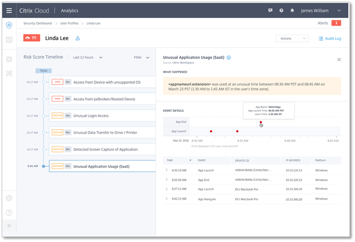Image resolution: width=355 pixels, height=242 pixels.
Task: Click IP 10.10.120.13 in the 8:35:10 row
Action: click(294, 170)
